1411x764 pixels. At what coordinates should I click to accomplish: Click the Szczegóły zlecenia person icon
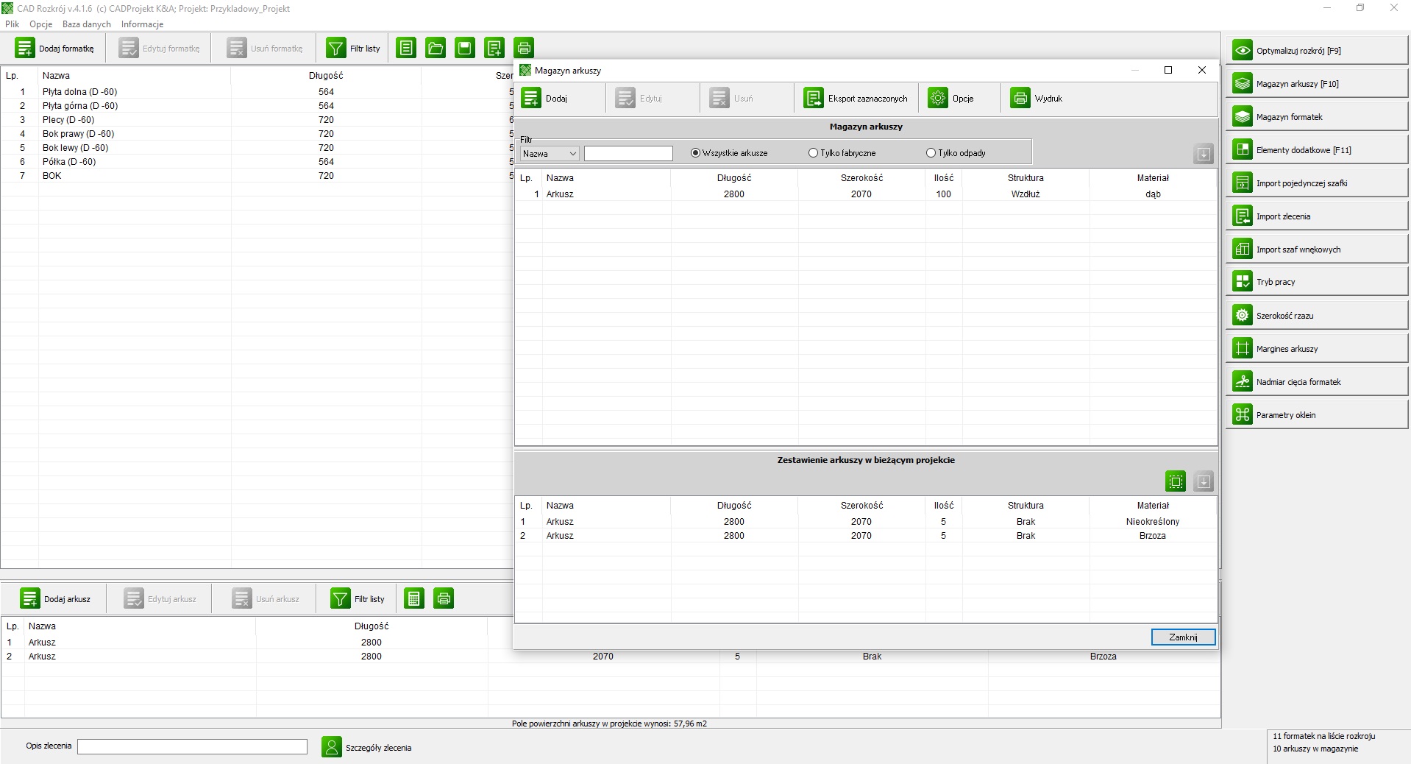click(x=332, y=747)
